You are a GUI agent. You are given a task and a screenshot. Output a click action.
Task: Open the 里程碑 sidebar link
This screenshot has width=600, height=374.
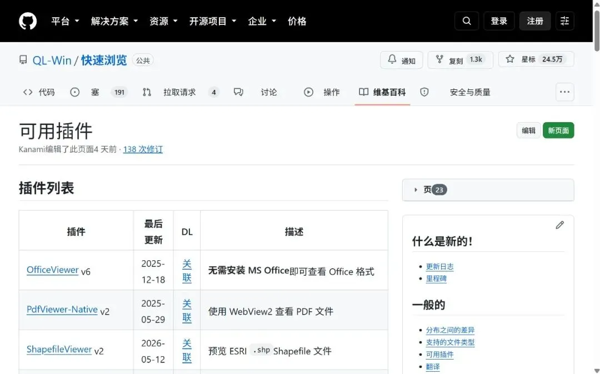click(436, 279)
